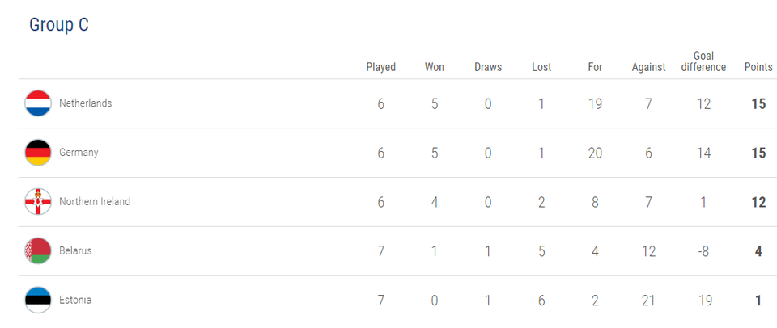Click Netherlands' 15 points value
777x328 pixels.
point(758,104)
